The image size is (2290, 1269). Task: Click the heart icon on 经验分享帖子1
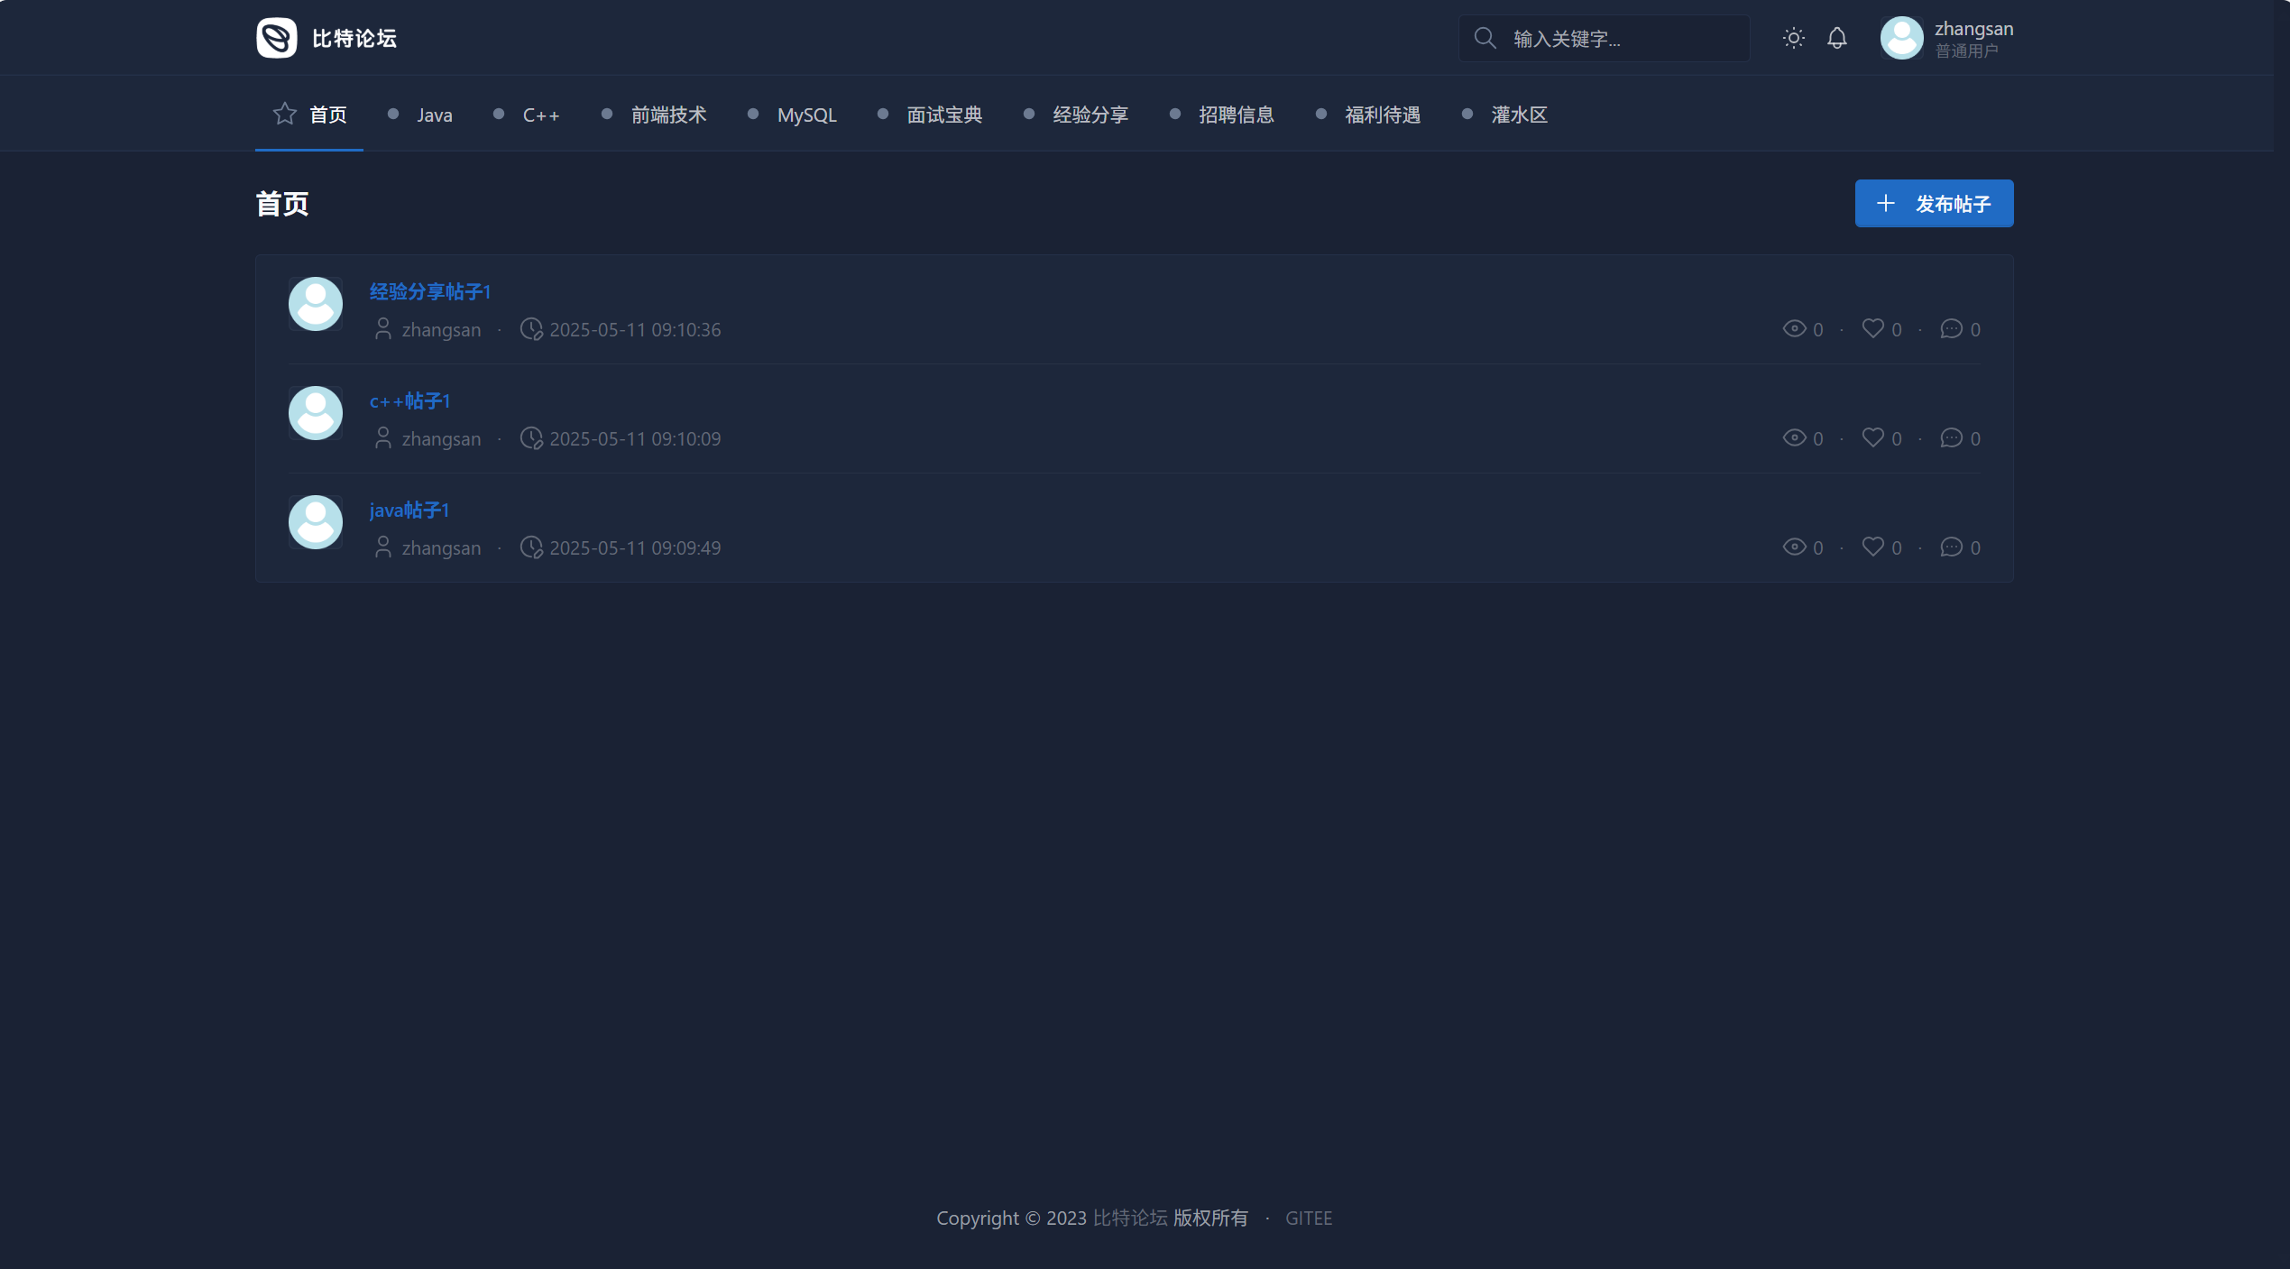pyautogui.click(x=1872, y=328)
